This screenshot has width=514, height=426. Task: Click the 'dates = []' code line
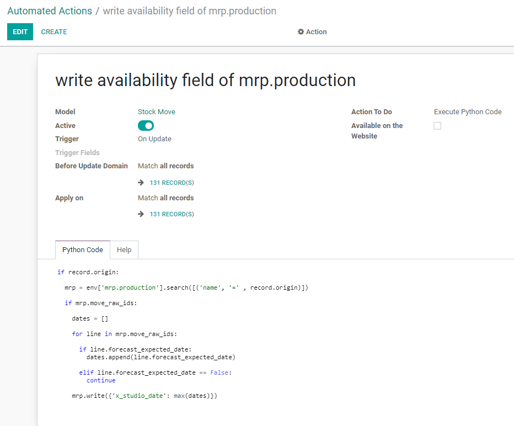tap(90, 319)
